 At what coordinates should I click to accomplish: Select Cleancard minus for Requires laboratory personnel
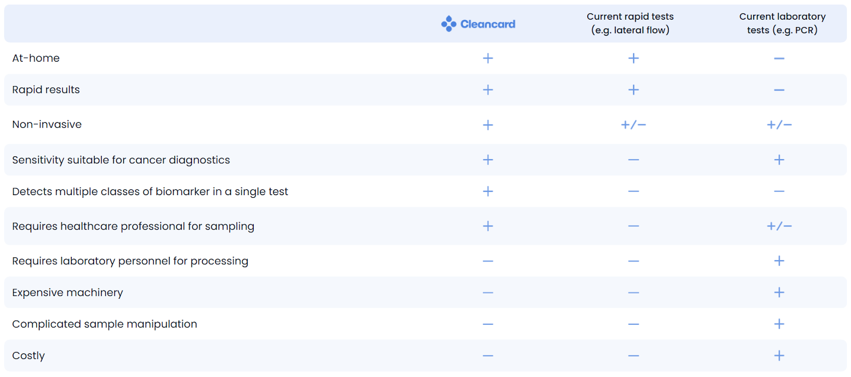point(488,261)
